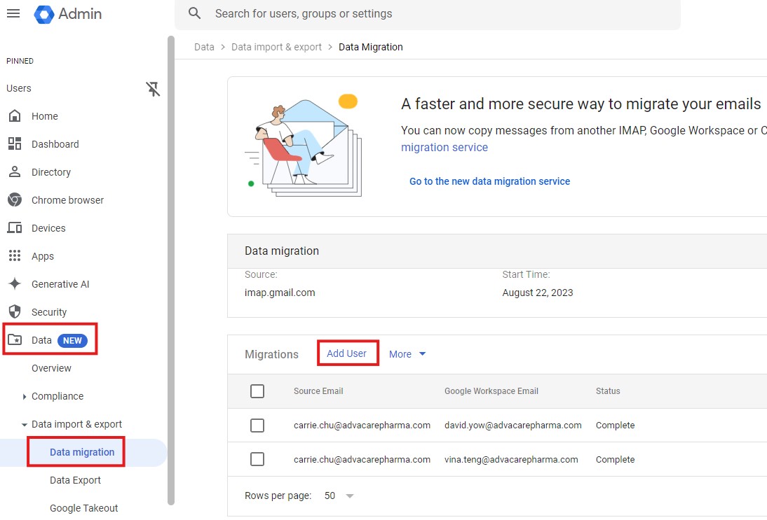767x520 pixels.
Task: Open Apps section
Action: 43,256
